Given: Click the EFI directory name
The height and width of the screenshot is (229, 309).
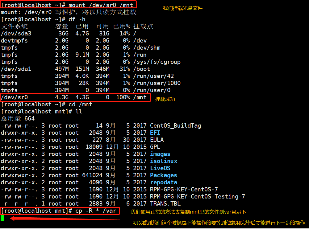Looking at the screenshot, I should (x=155, y=133).
